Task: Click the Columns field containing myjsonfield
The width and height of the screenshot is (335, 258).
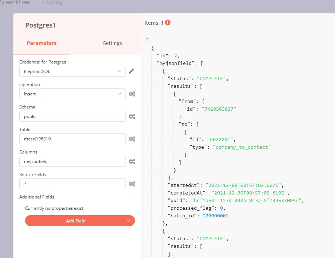Action: coord(72,161)
